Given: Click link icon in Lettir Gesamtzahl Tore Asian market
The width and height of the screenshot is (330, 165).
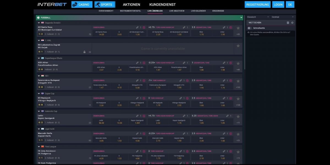Looking at the screenshot, I should click(227, 116).
